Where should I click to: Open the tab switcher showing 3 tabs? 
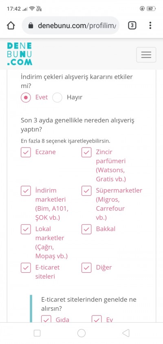point(132,26)
